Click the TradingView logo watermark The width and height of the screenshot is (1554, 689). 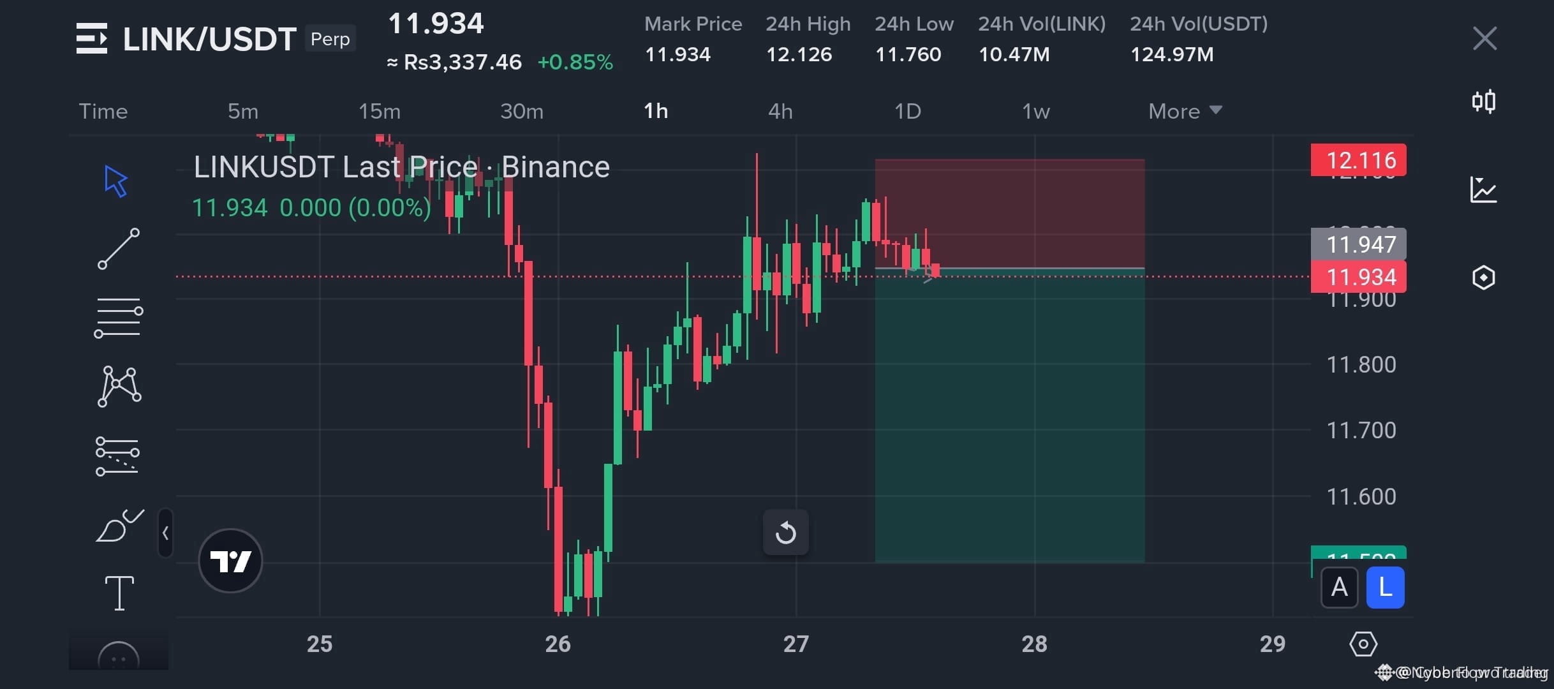pyautogui.click(x=230, y=560)
